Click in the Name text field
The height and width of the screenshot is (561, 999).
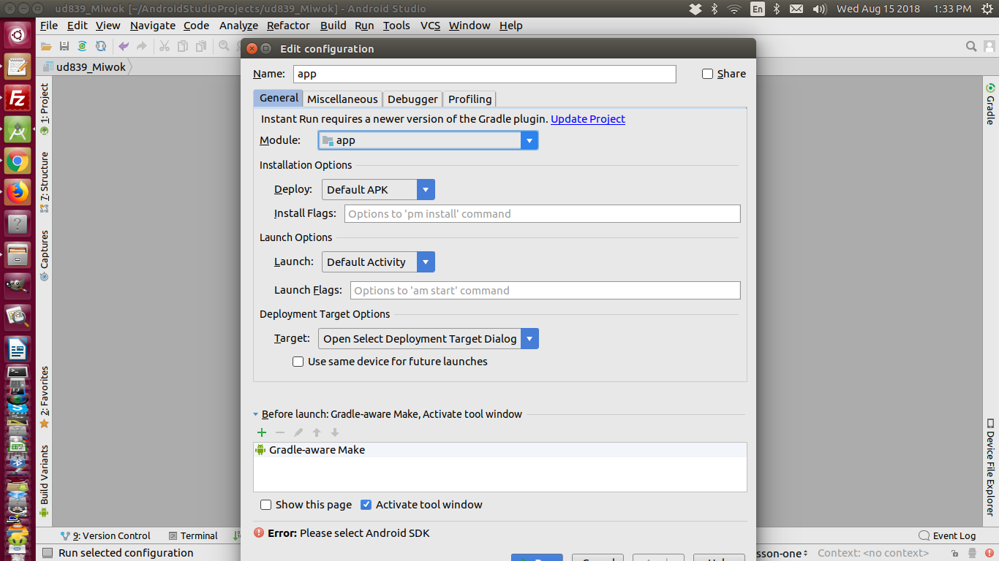pyautogui.click(x=485, y=74)
